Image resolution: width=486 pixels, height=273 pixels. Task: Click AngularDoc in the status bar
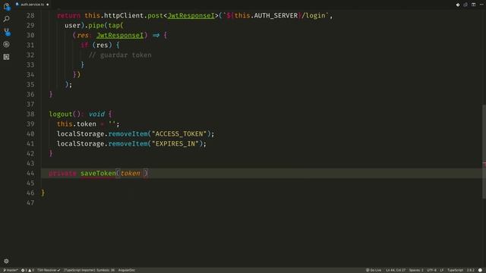point(127,270)
